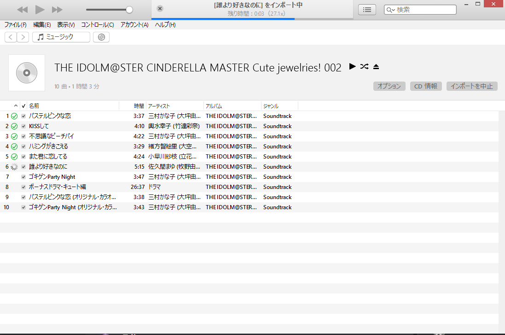Open the ヘルプ(H) menu
Viewport: 505px width, 335px height.
click(x=165, y=25)
